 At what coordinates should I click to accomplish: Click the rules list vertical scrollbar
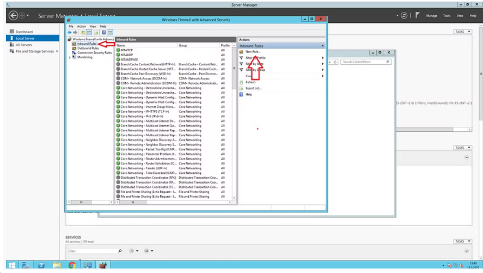(x=234, y=122)
